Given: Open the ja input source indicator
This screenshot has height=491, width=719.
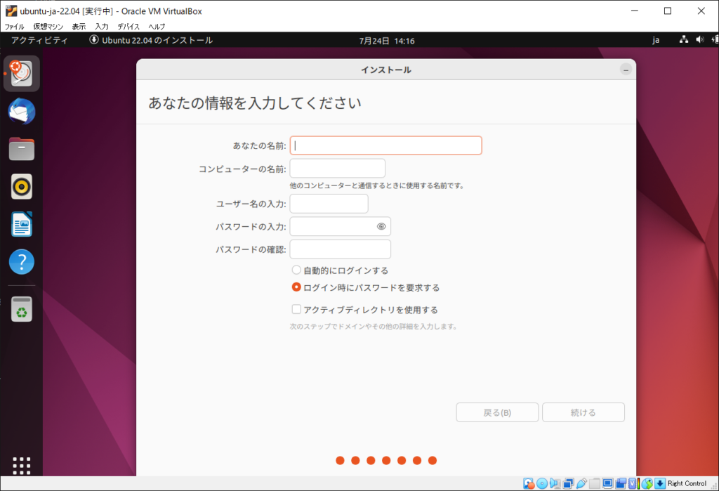Looking at the screenshot, I should point(656,40).
